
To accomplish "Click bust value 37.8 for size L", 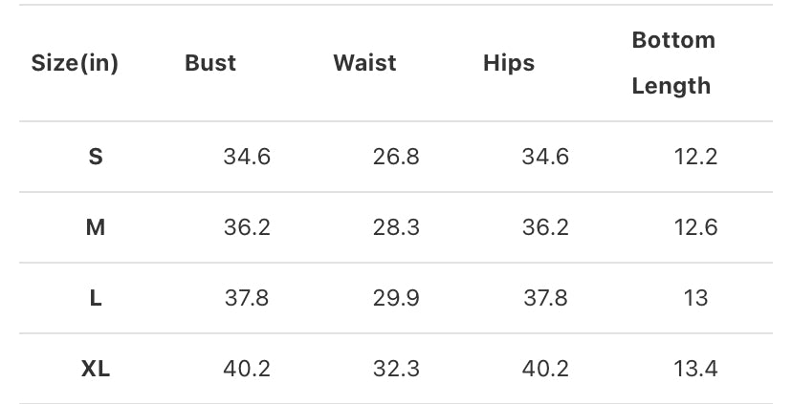I will pos(247,298).
